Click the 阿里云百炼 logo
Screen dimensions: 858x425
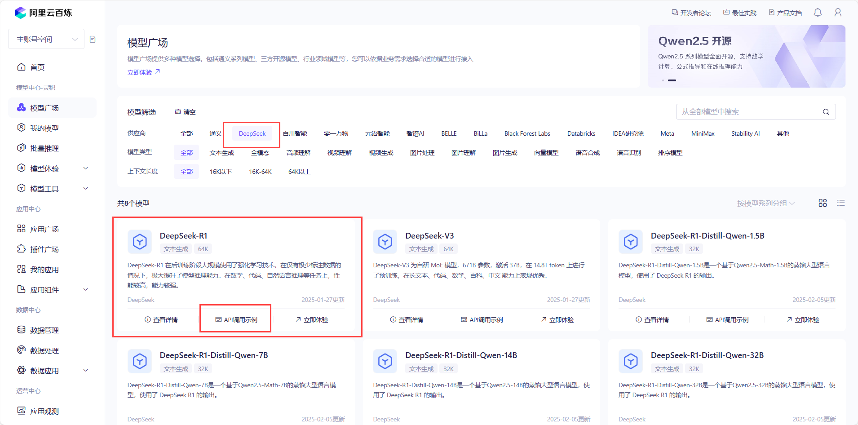point(44,13)
